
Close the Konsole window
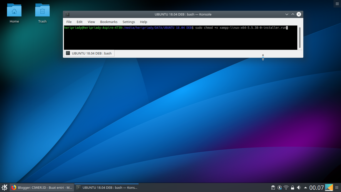point(299,14)
